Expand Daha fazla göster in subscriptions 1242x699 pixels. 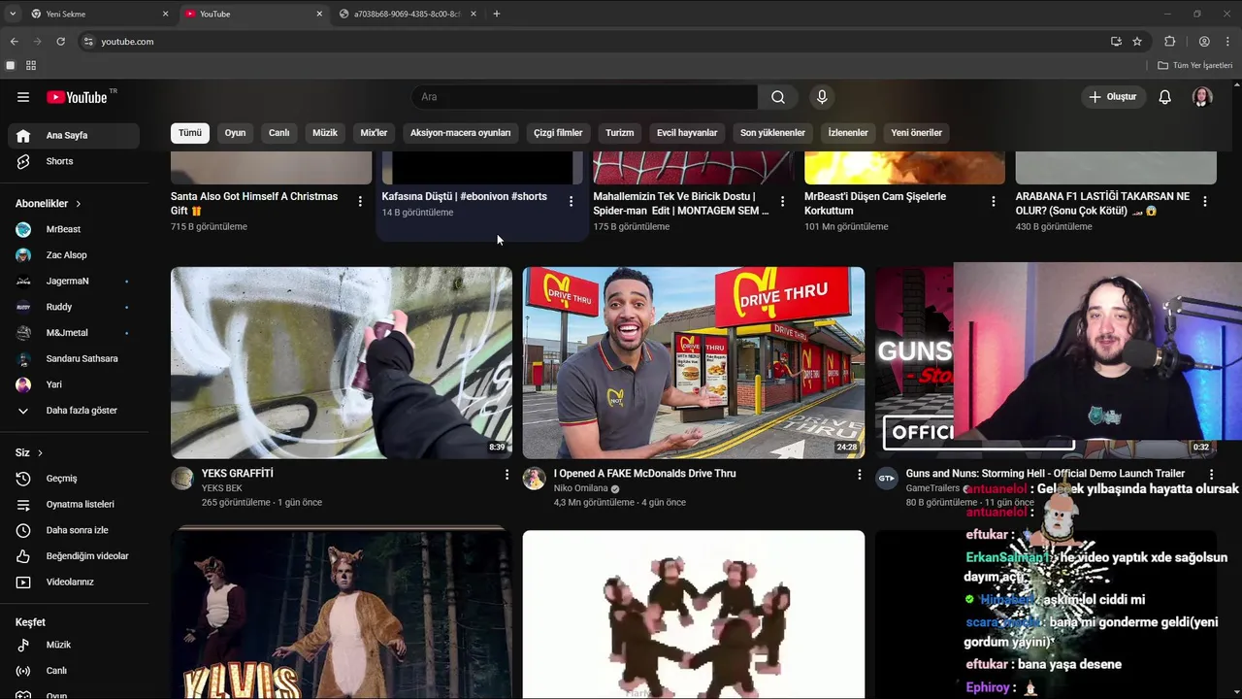[x=74, y=411]
